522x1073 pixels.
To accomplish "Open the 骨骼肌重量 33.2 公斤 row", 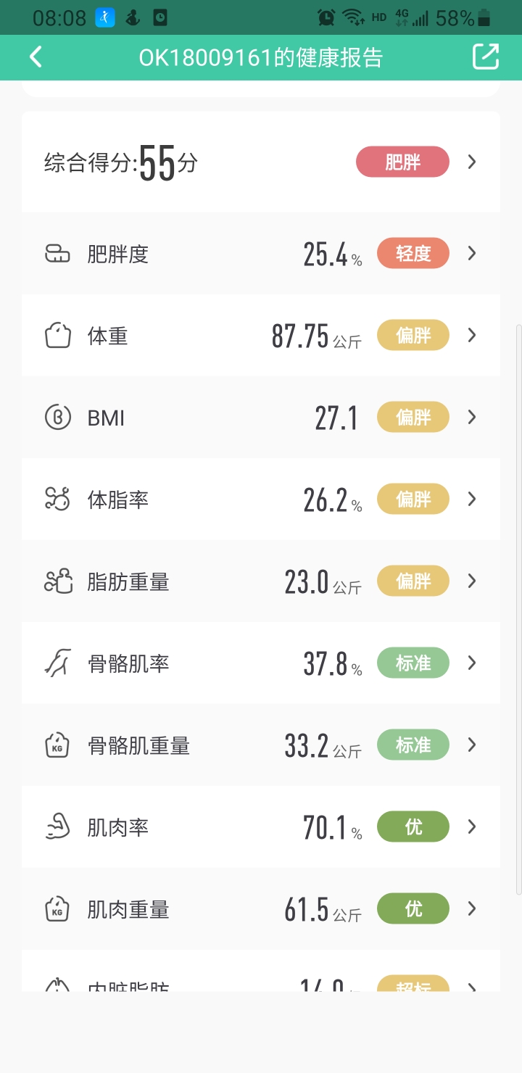I will click(x=261, y=745).
